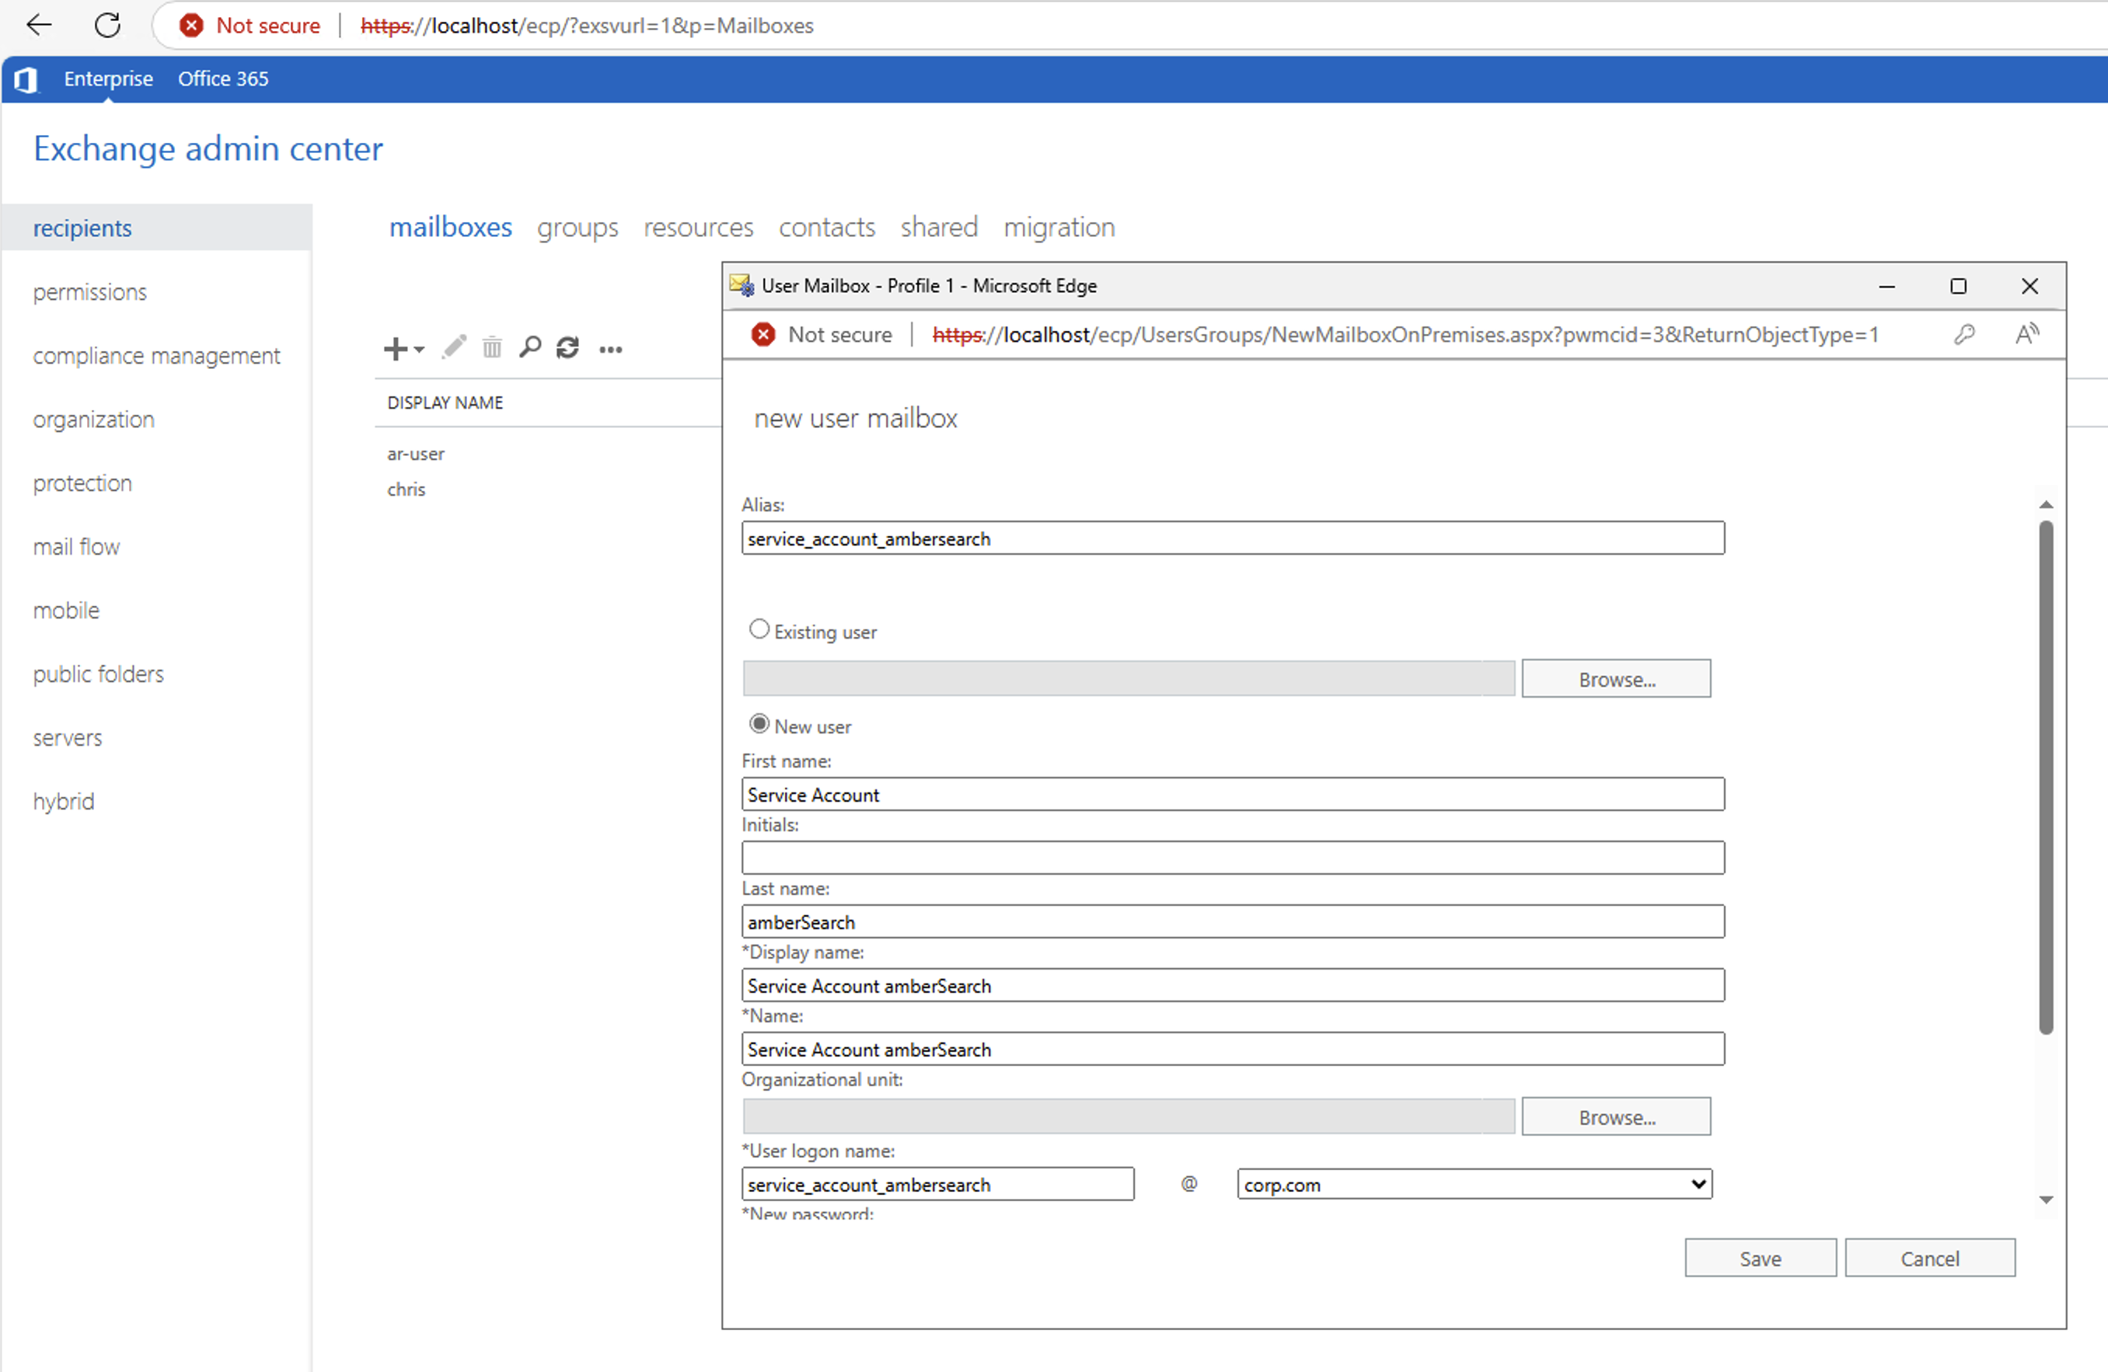Select compliance management in left navigation
2108x1372 pixels.
[157, 356]
